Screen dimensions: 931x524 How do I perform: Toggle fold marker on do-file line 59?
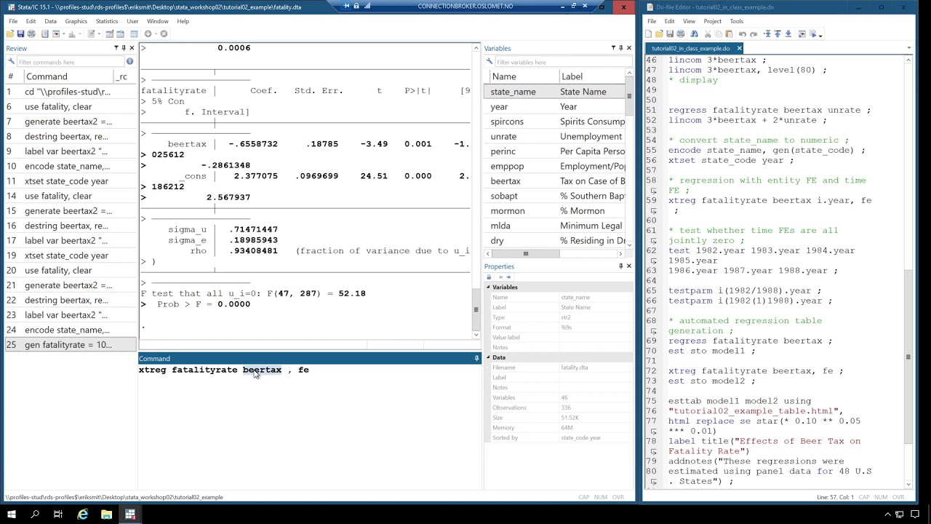pyautogui.click(x=653, y=211)
